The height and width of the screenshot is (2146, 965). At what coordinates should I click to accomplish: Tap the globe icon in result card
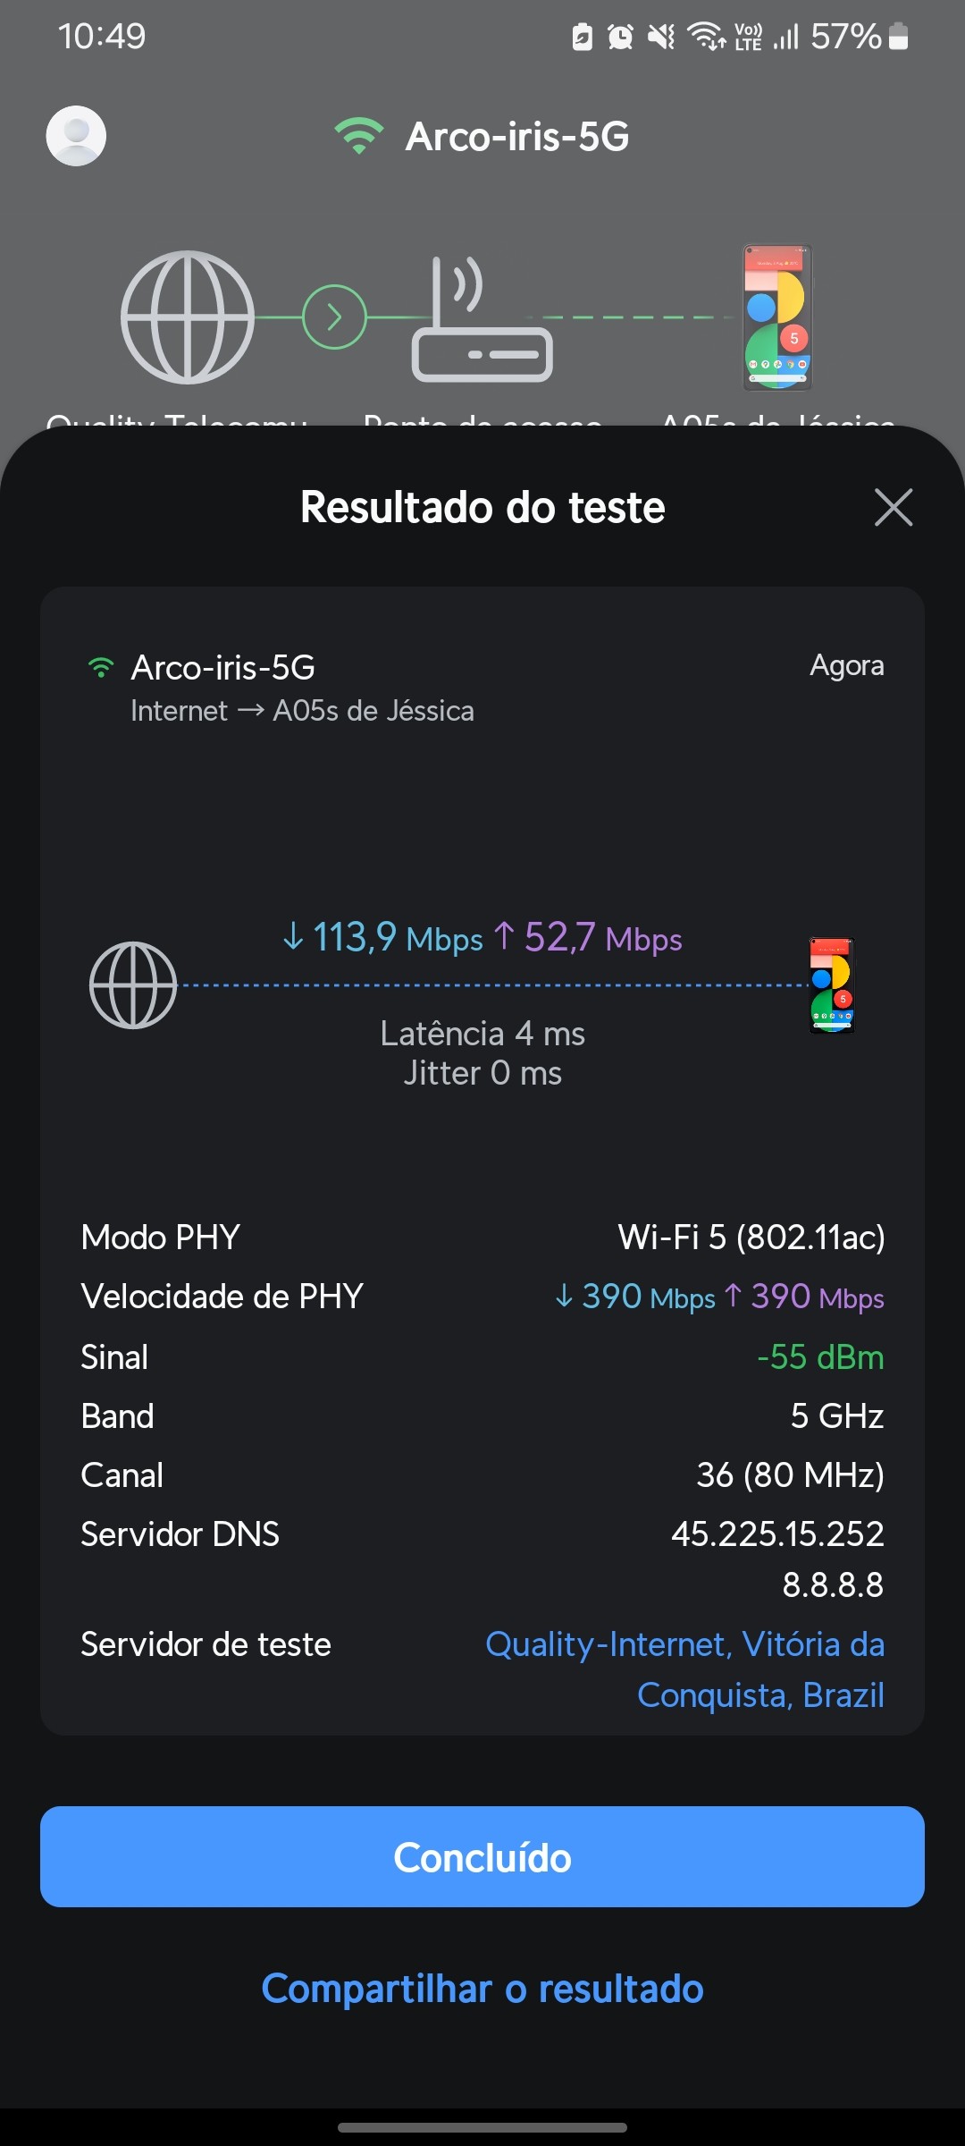pos(133,984)
